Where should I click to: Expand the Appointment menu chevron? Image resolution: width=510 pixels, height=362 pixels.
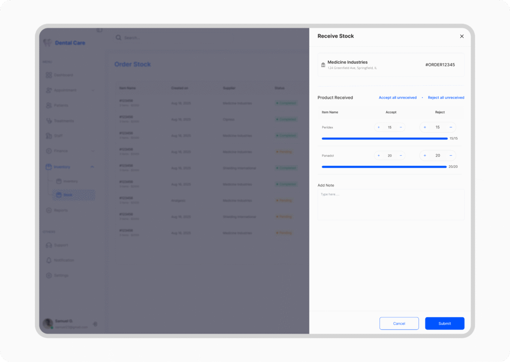[x=93, y=90]
